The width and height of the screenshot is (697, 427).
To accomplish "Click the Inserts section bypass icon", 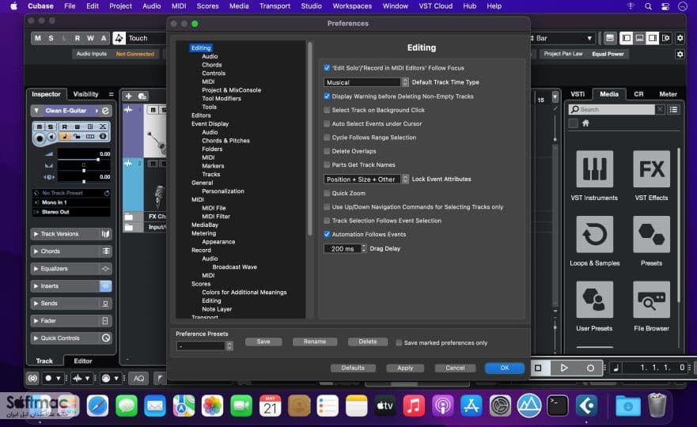I will coord(106,286).
